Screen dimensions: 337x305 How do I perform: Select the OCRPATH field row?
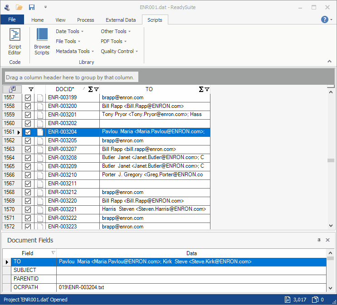164,287
